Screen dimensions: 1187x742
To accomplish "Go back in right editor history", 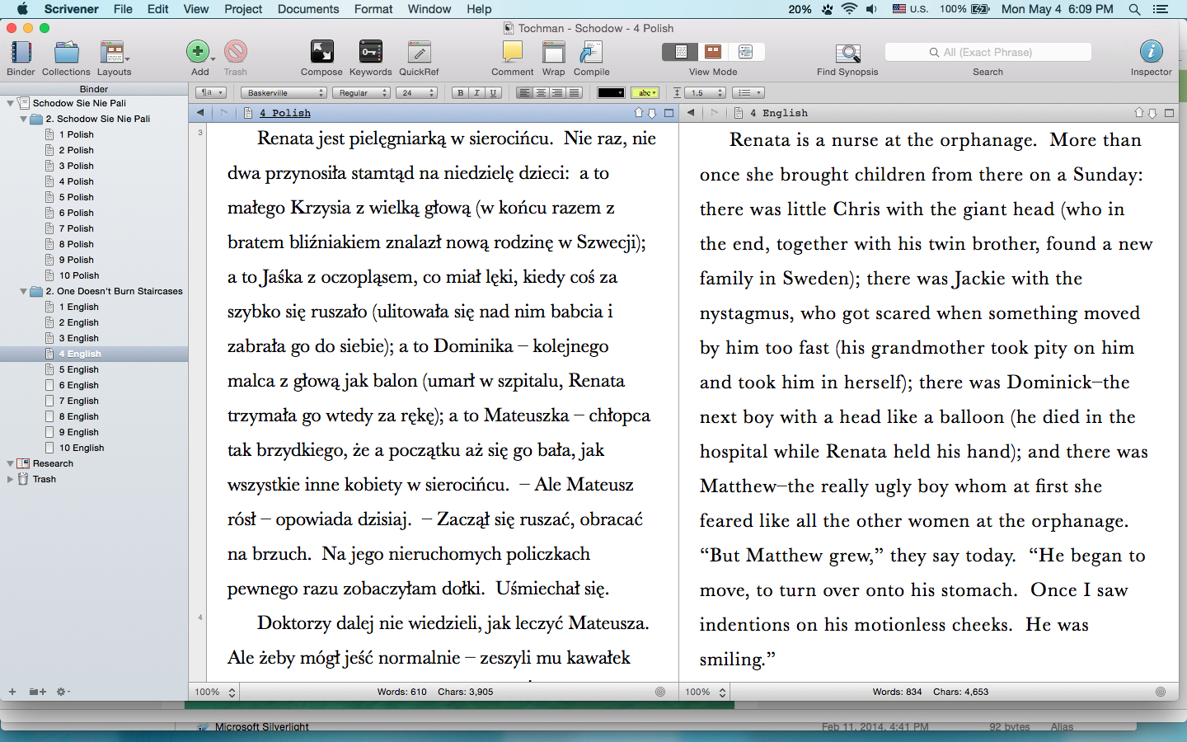I will pyautogui.click(x=691, y=113).
